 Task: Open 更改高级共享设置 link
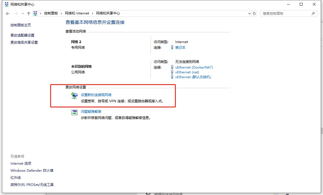(x=24, y=43)
